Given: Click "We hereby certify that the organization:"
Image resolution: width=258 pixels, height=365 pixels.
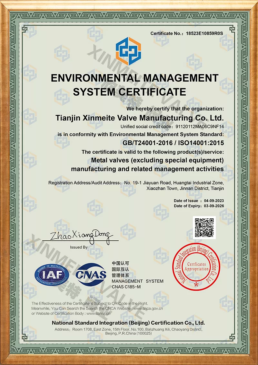Looking at the screenshot, I should point(175,109).
